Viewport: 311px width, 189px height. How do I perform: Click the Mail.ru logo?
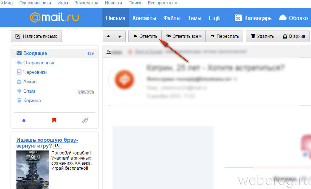coord(54,17)
